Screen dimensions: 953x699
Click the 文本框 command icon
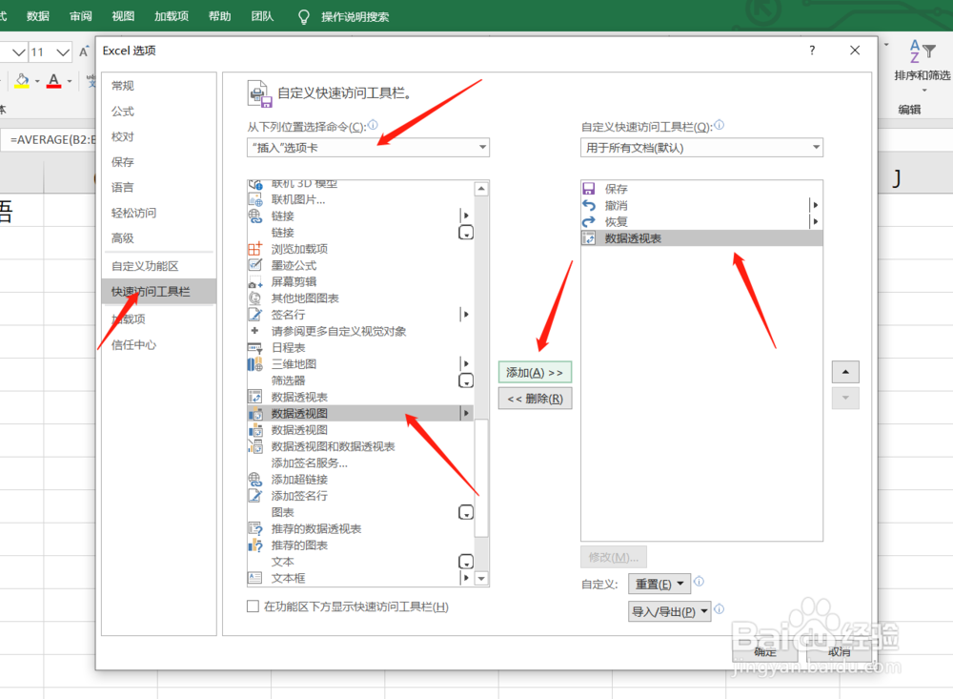coord(255,578)
